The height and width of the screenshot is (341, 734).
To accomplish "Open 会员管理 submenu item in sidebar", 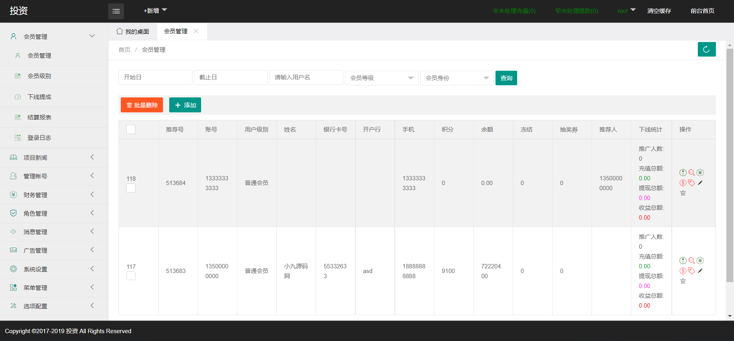I will click(54, 55).
